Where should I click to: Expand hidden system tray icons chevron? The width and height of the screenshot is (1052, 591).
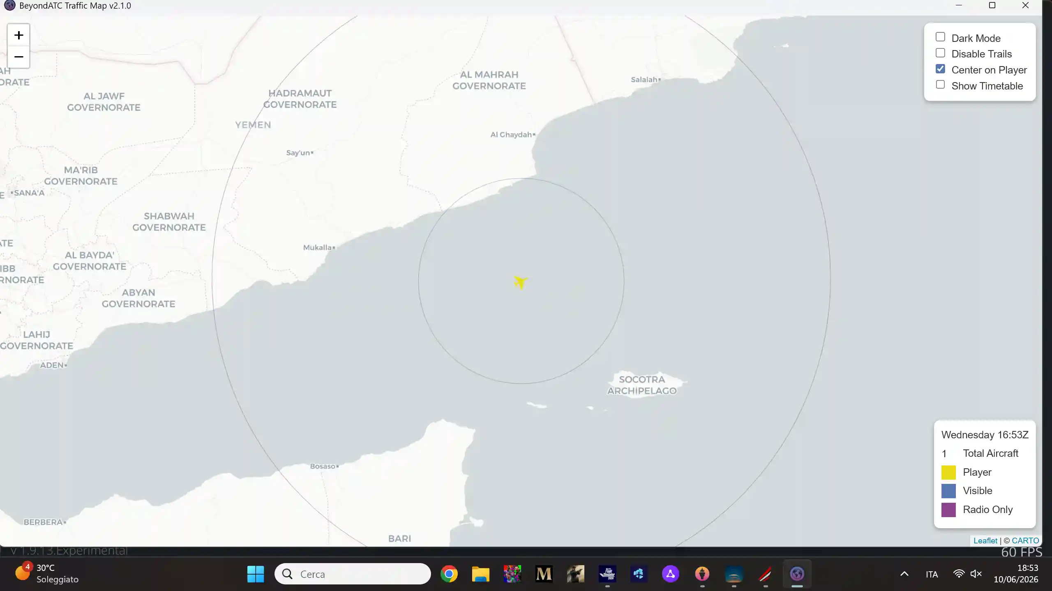click(x=904, y=574)
